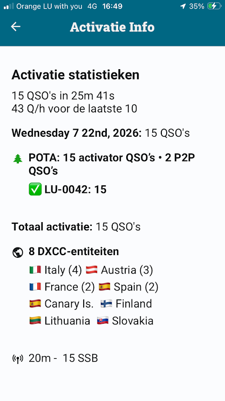Click the Totaal activatie: 15 QSO's line
The height and width of the screenshot is (401, 225).
click(76, 227)
